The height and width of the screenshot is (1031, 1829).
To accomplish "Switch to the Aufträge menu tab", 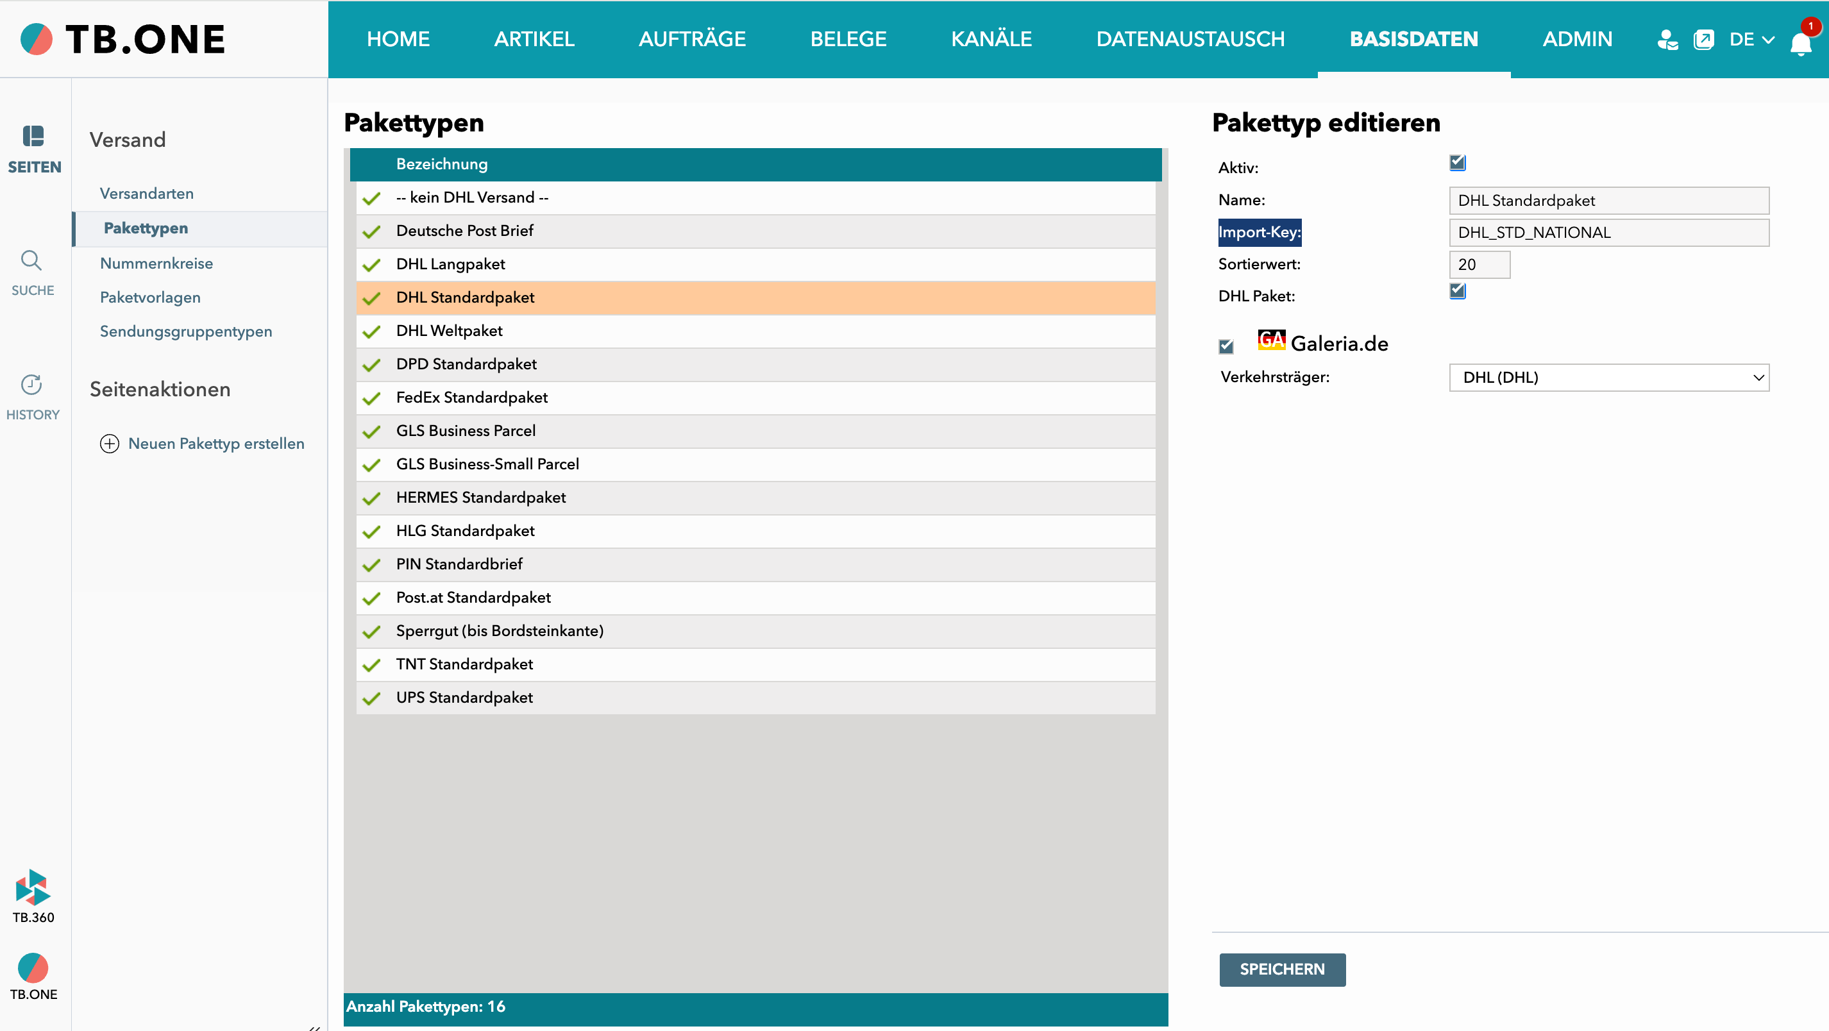I will (x=691, y=39).
